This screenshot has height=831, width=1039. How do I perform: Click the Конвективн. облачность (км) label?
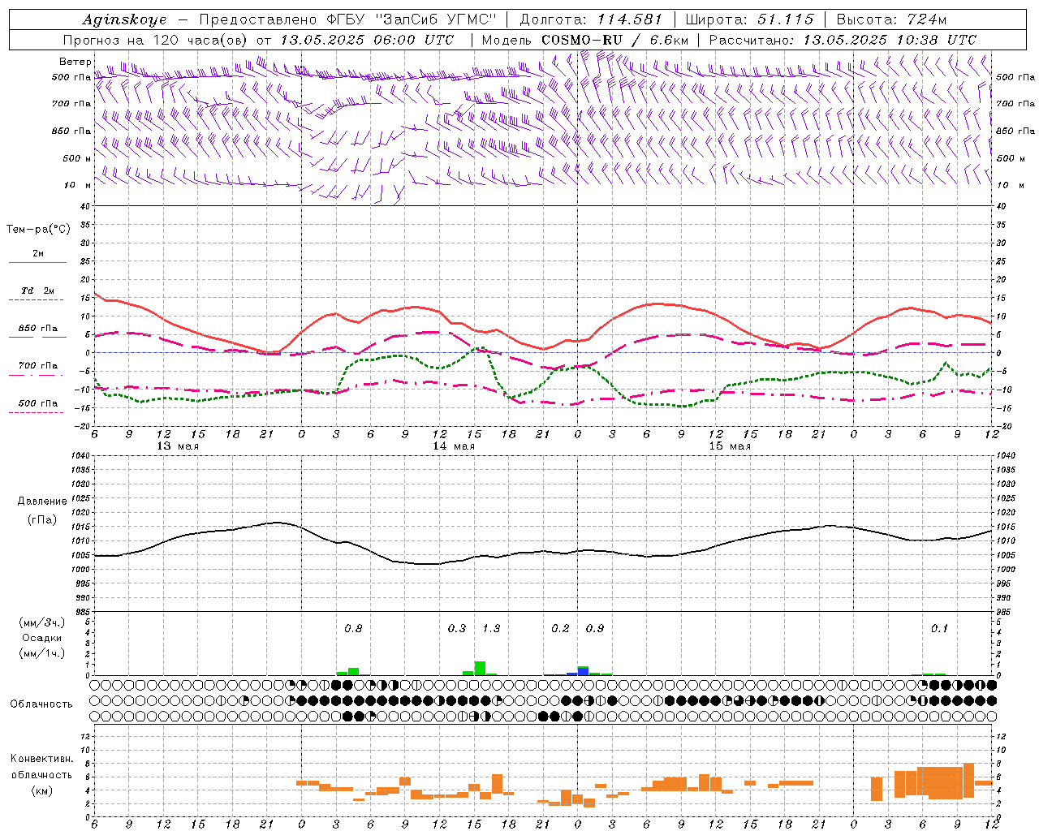pyautogui.click(x=41, y=774)
